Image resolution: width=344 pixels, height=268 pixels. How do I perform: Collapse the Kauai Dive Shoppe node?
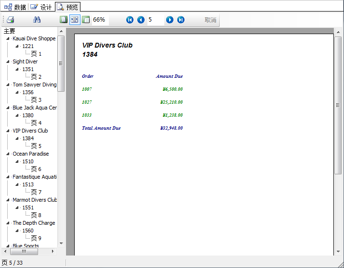(x=8, y=39)
